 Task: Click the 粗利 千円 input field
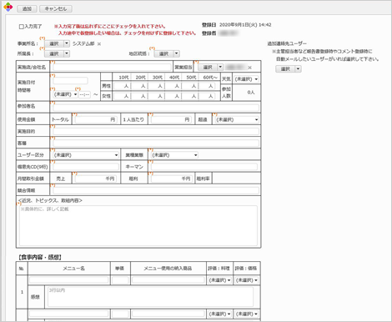(x=171, y=179)
